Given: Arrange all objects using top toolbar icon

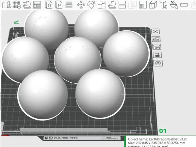Looking at the screenshot, I should coord(37,5).
